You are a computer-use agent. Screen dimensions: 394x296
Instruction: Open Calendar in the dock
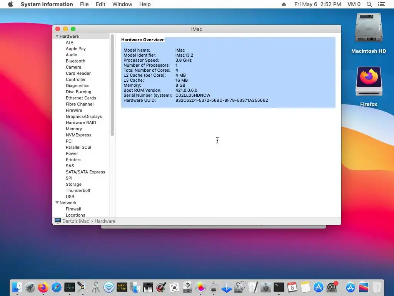point(292,287)
